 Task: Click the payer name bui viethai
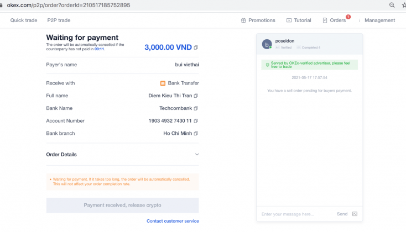187,65
